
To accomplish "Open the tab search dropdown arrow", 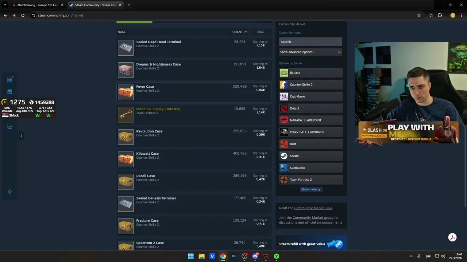I will pos(5,5).
